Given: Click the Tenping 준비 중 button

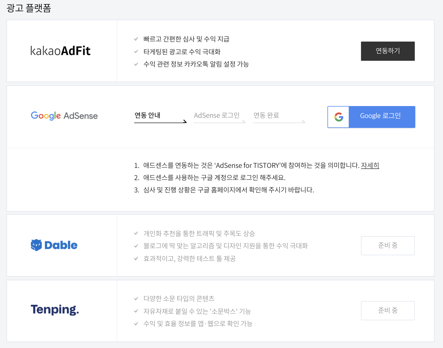Looking at the screenshot, I should click(x=388, y=311).
